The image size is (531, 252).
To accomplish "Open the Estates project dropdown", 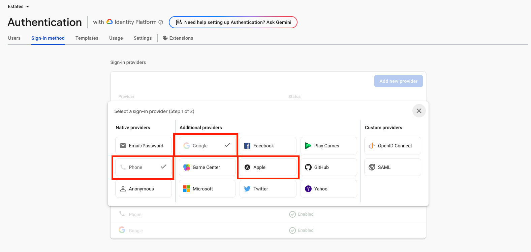I will click(x=19, y=6).
